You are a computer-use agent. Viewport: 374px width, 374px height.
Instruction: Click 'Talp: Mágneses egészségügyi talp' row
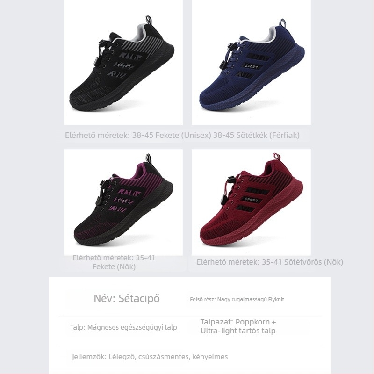point(123,327)
